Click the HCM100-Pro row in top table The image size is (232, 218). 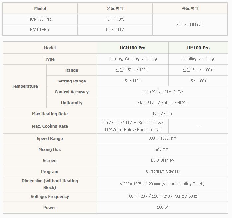point(40,19)
